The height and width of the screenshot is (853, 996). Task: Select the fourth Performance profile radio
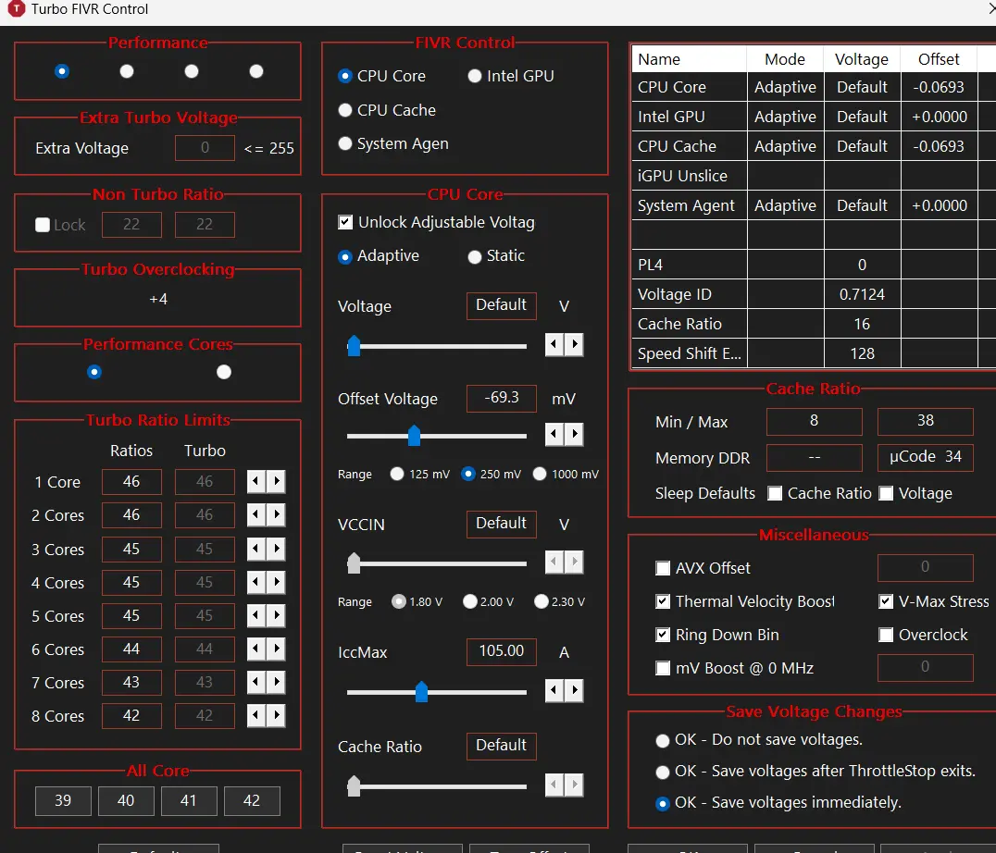click(256, 71)
